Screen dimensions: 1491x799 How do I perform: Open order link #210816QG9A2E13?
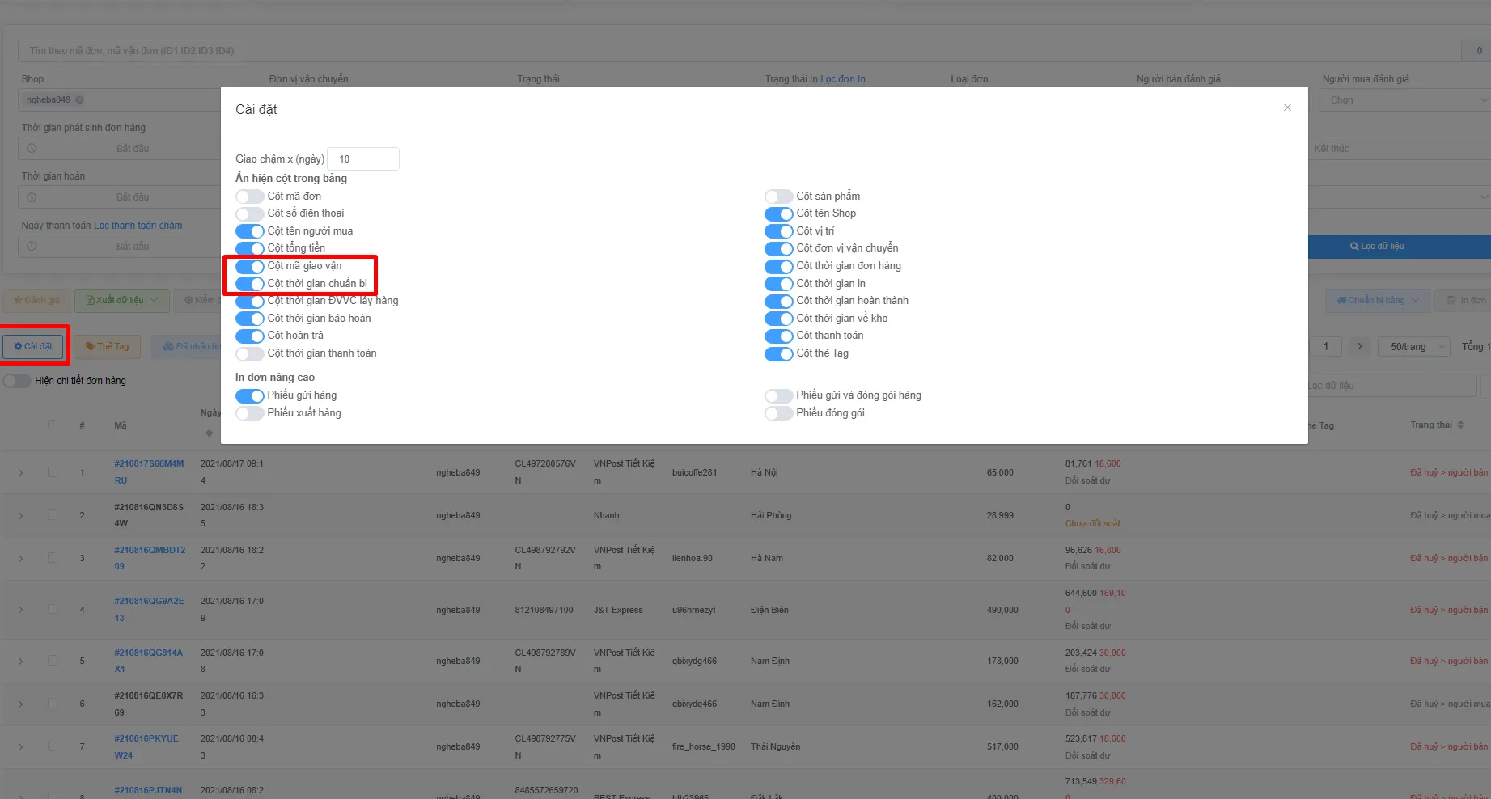pyautogui.click(x=149, y=610)
